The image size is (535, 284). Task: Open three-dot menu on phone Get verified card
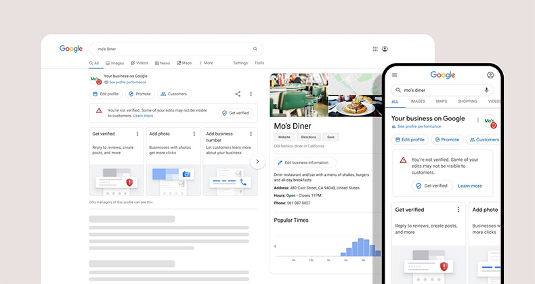coord(458,210)
